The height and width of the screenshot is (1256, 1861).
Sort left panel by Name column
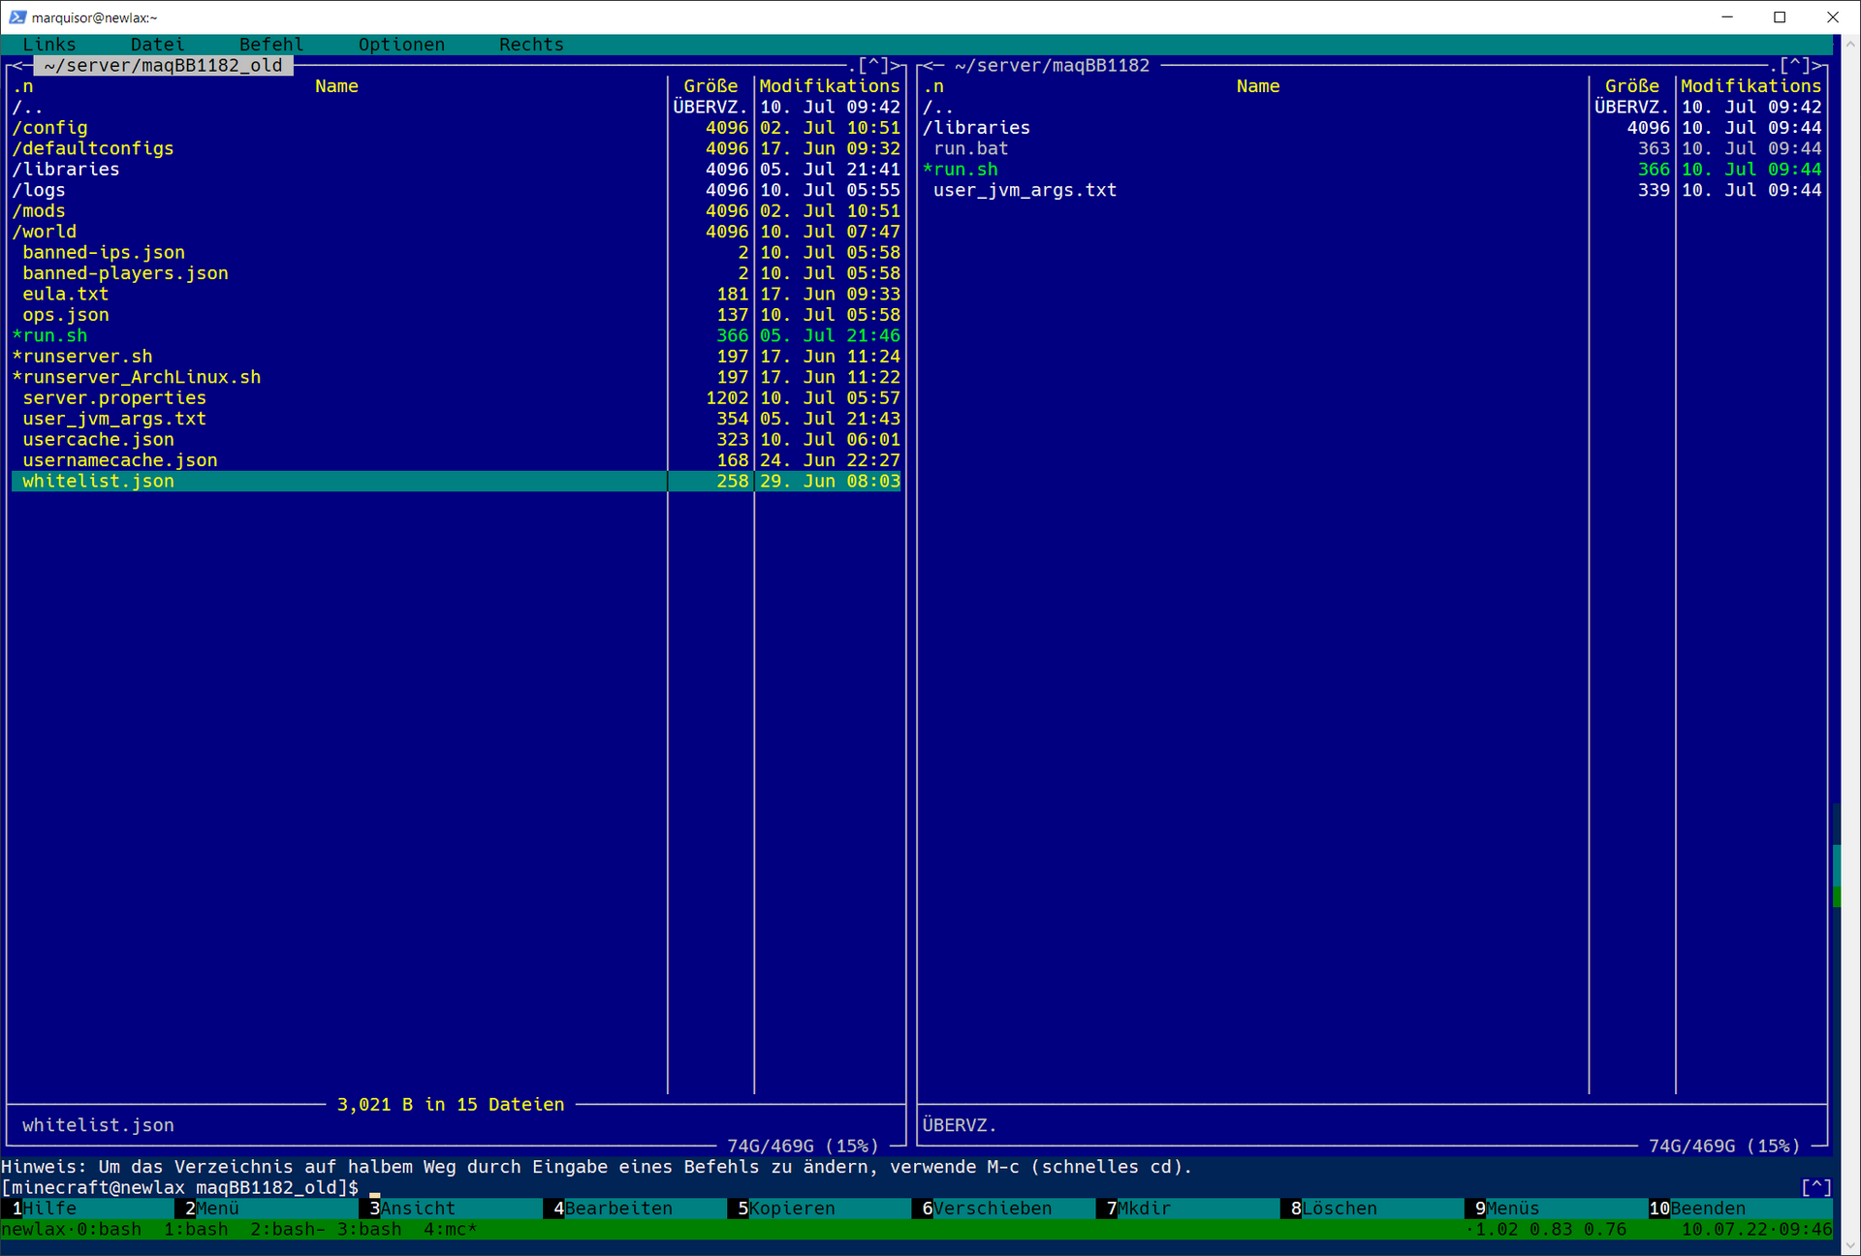[336, 86]
